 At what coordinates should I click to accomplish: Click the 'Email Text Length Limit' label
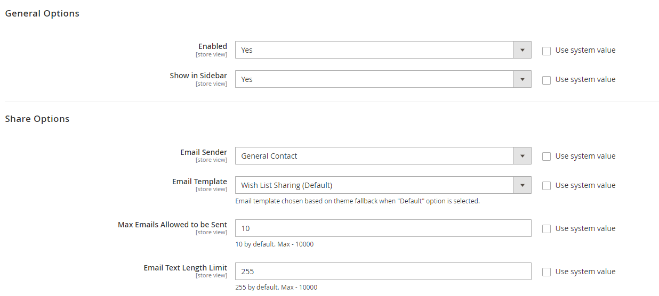pyautogui.click(x=185, y=268)
